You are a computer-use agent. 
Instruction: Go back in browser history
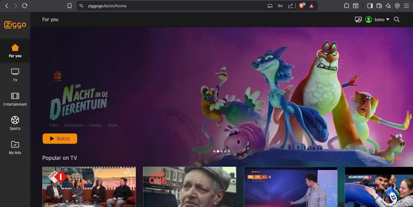point(7,6)
